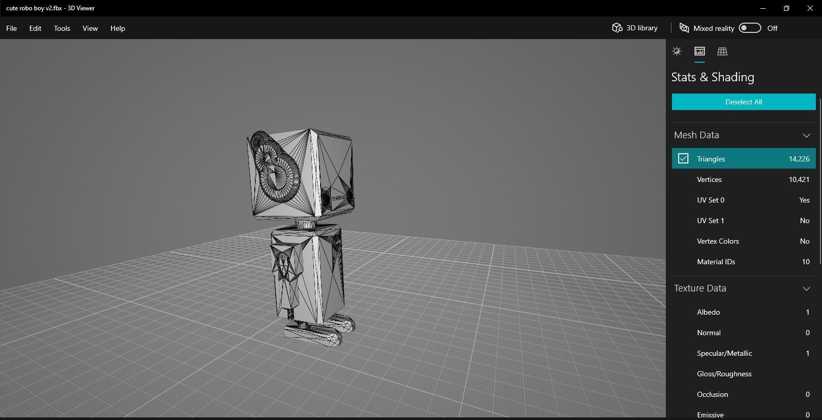822x420 pixels.
Task: Open the View menu
Action: 90,28
